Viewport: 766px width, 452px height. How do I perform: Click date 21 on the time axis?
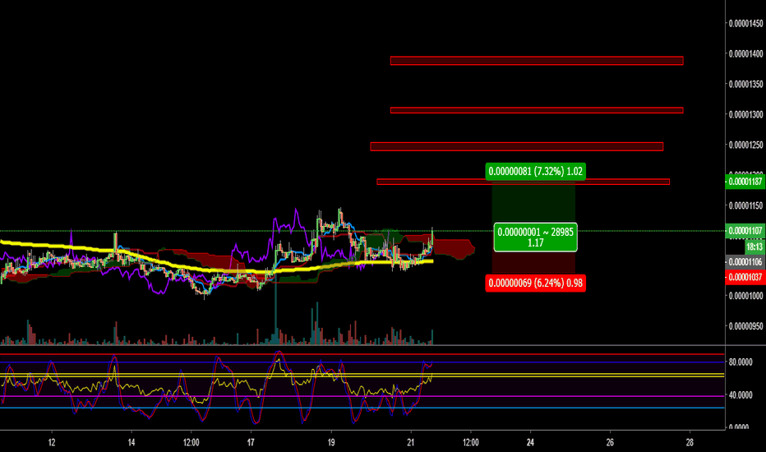410,442
